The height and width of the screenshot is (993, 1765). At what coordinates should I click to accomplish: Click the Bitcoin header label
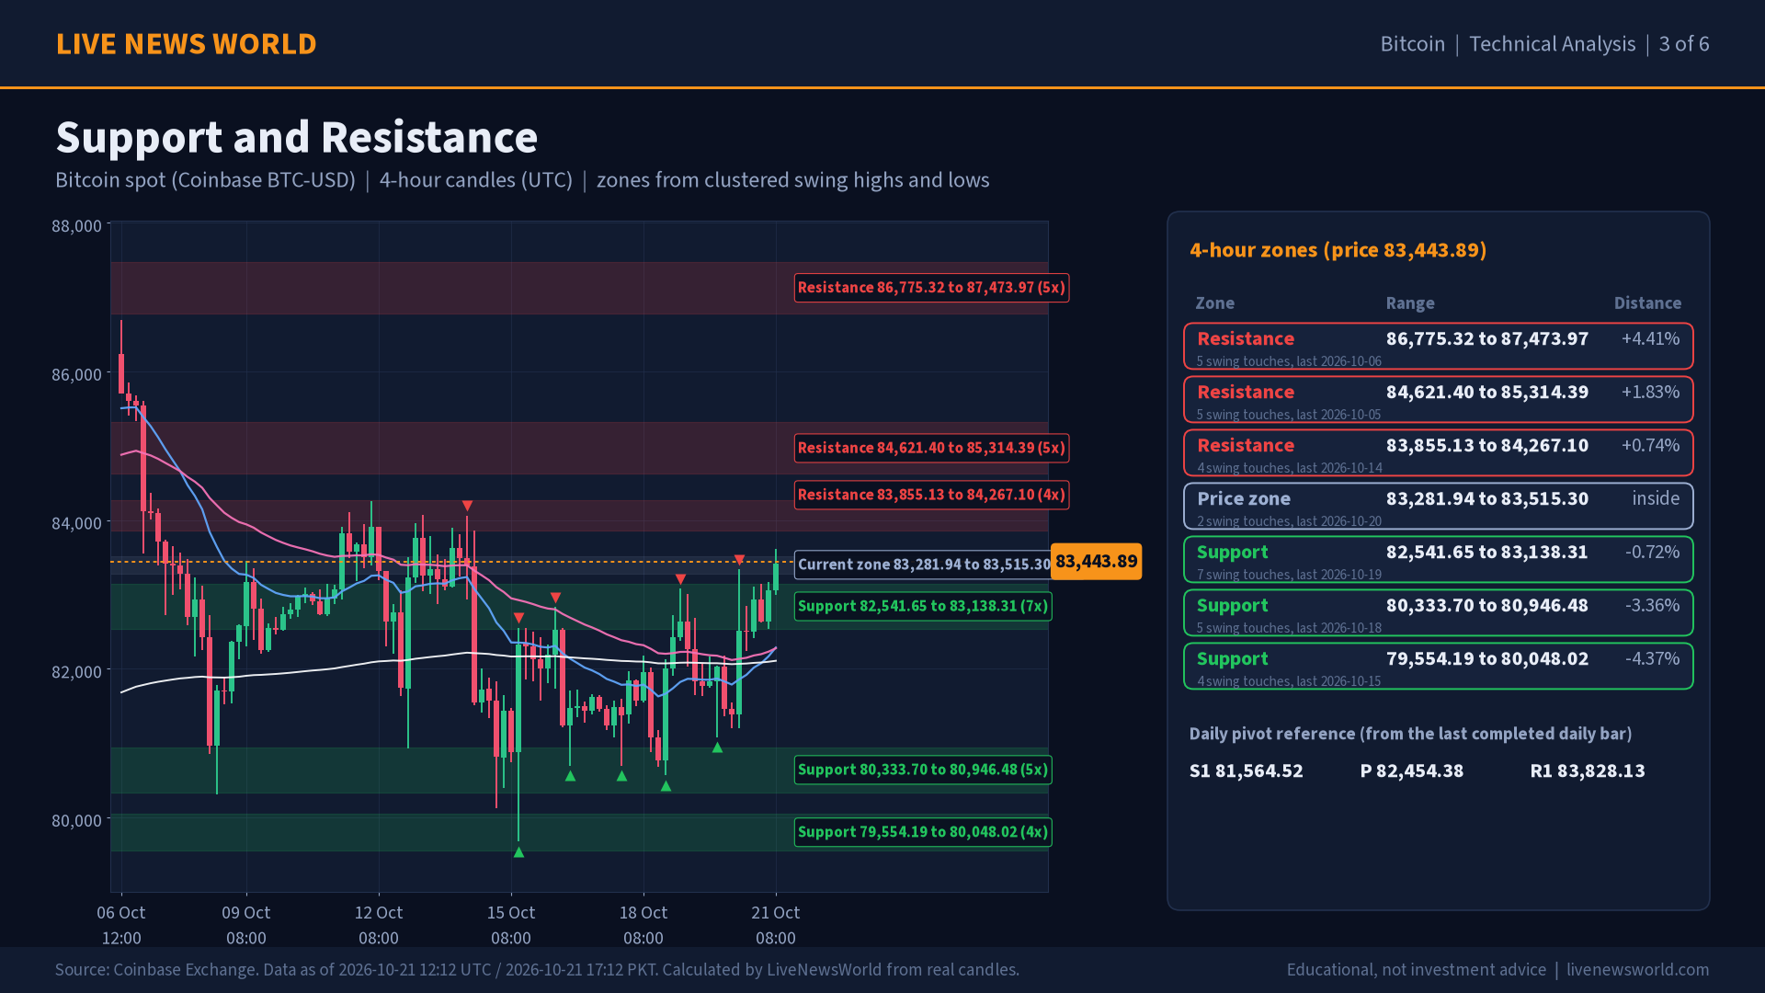click(x=1412, y=44)
